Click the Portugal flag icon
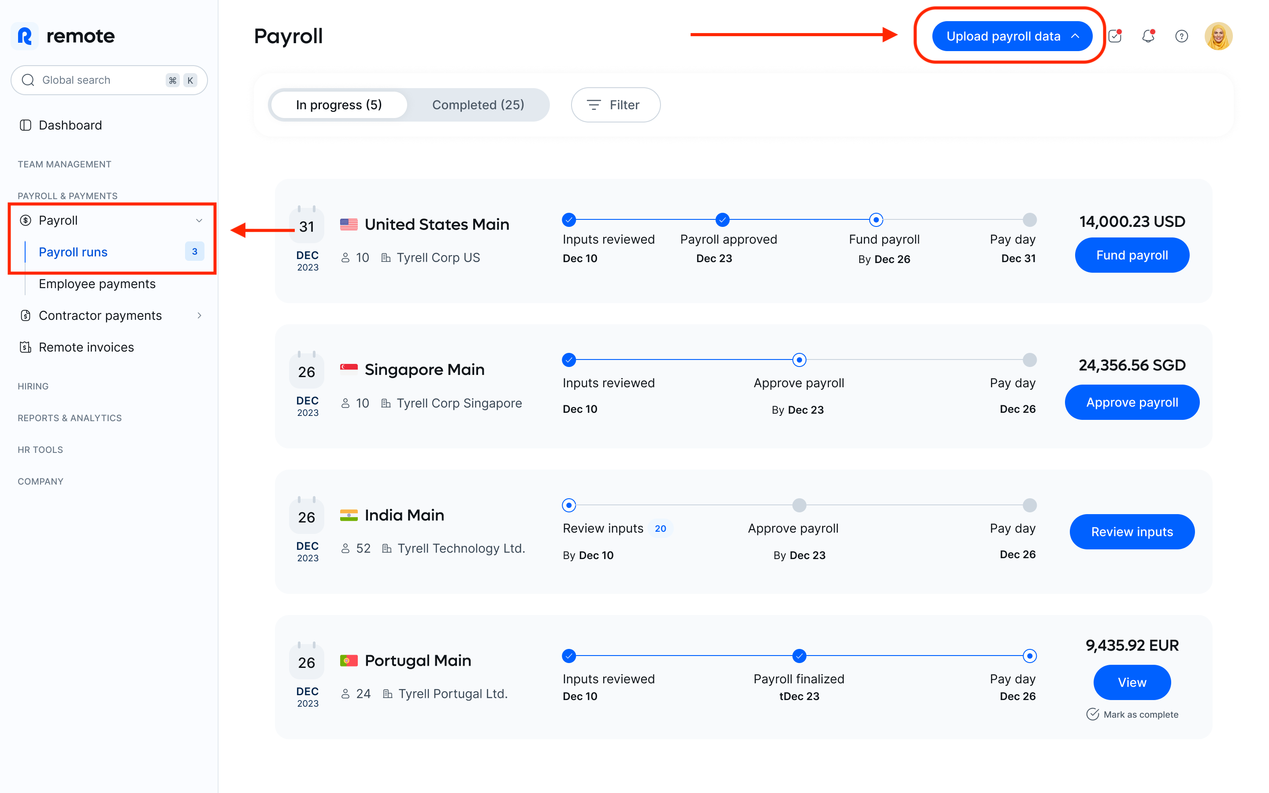The height and width of the screenshot is (793, 1269). click(349, 660)
